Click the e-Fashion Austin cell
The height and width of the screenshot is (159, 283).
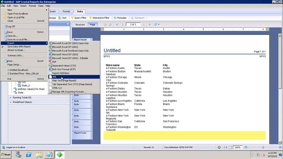coord(115,68)
